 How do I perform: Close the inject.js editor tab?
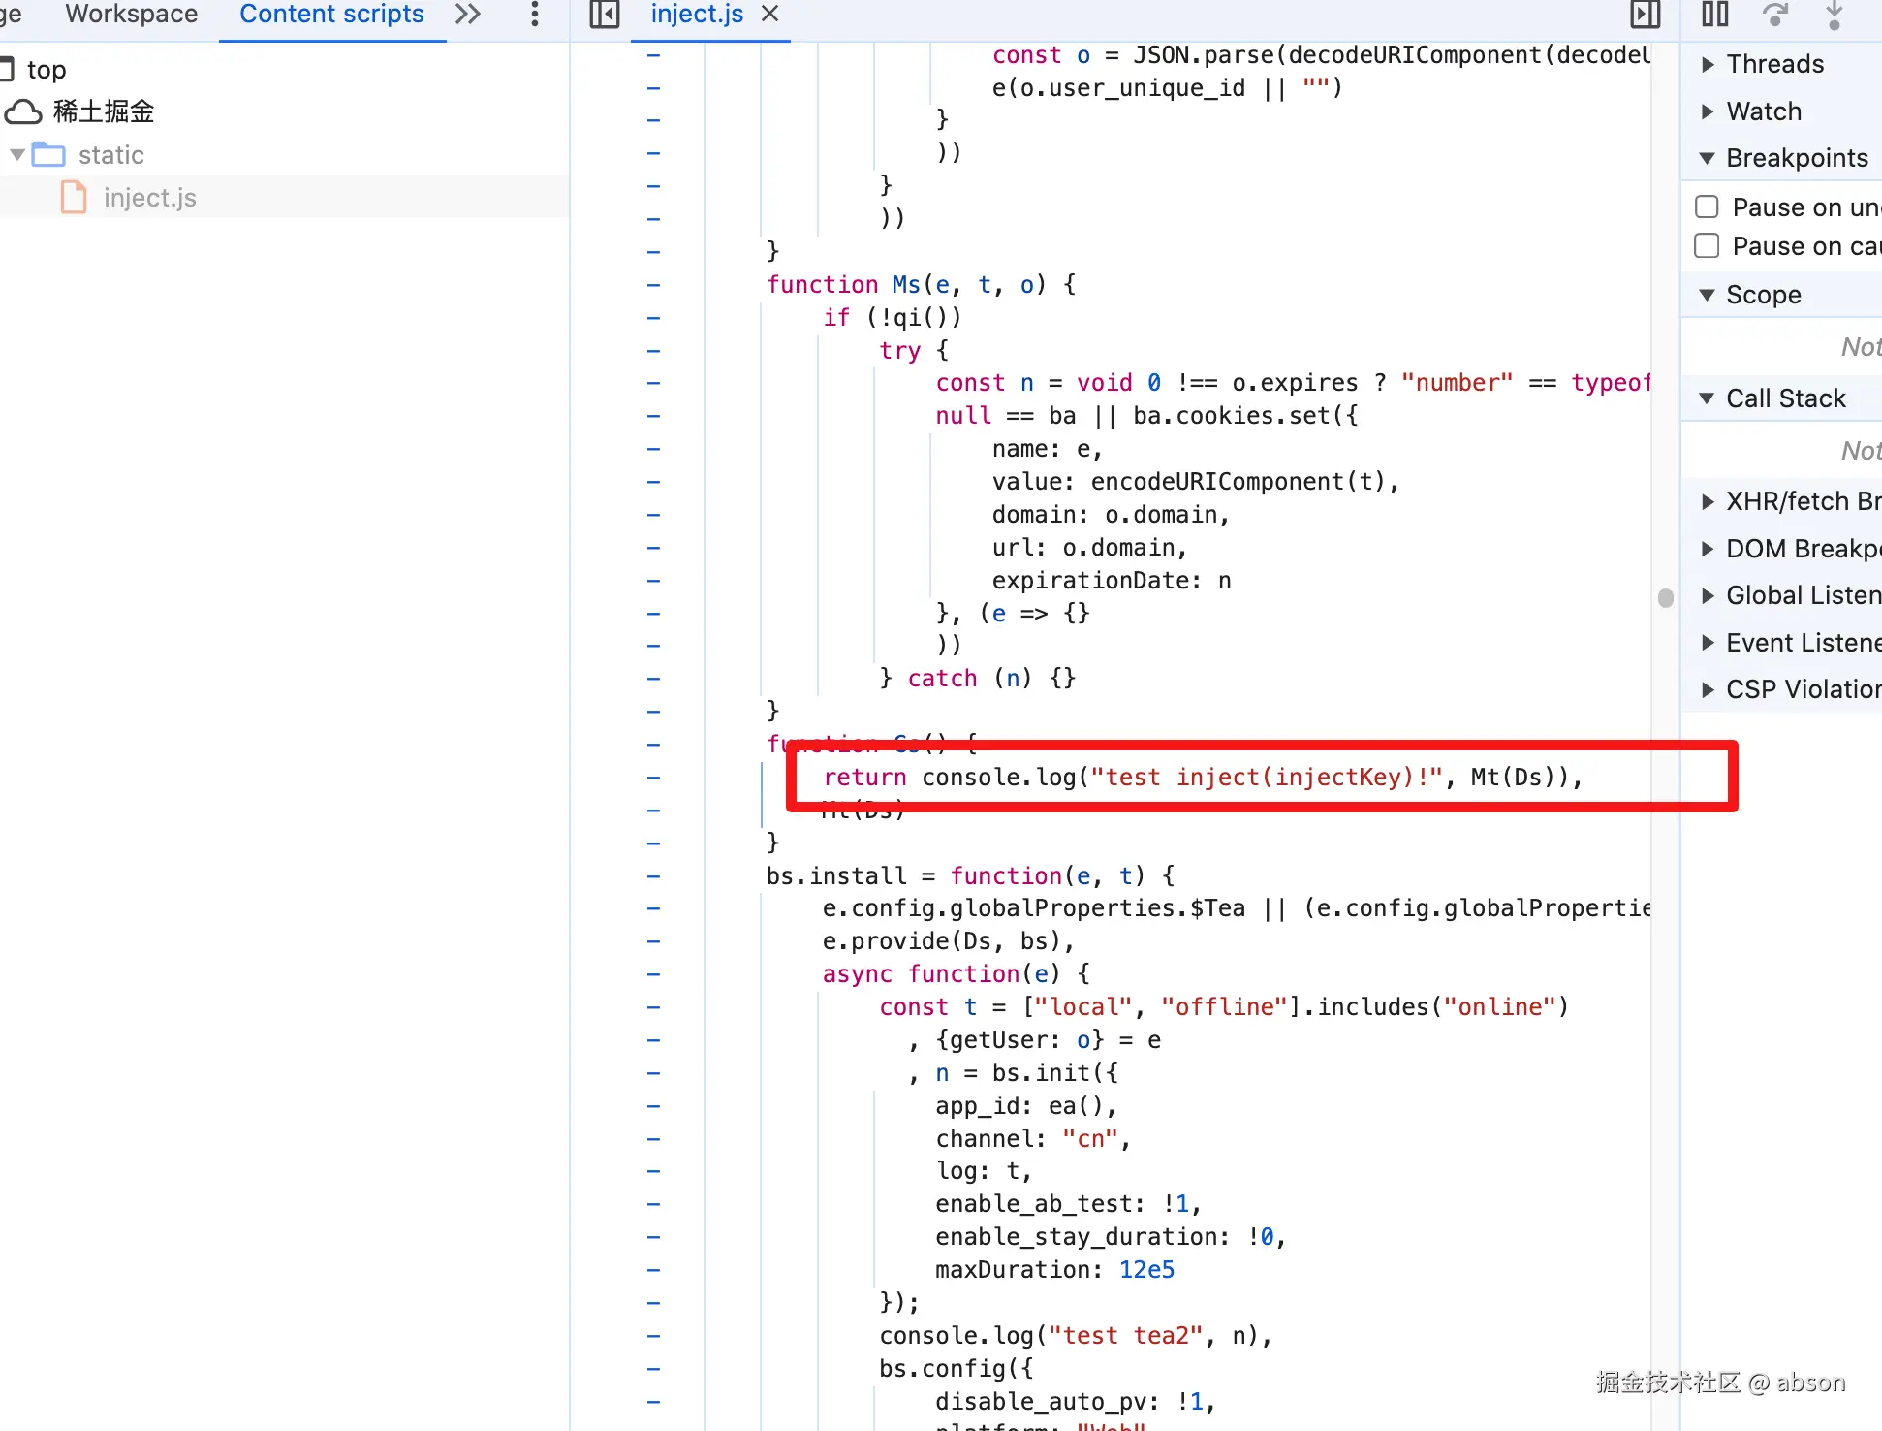tap(770, 15)
